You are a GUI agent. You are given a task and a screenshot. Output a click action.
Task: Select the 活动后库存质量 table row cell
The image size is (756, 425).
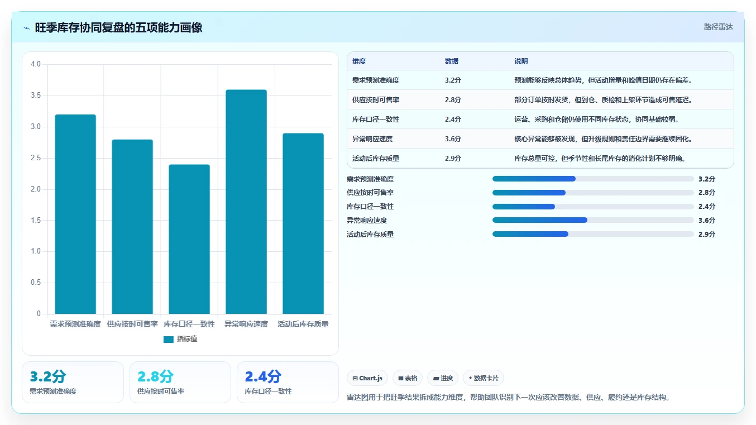pos(376,159)
